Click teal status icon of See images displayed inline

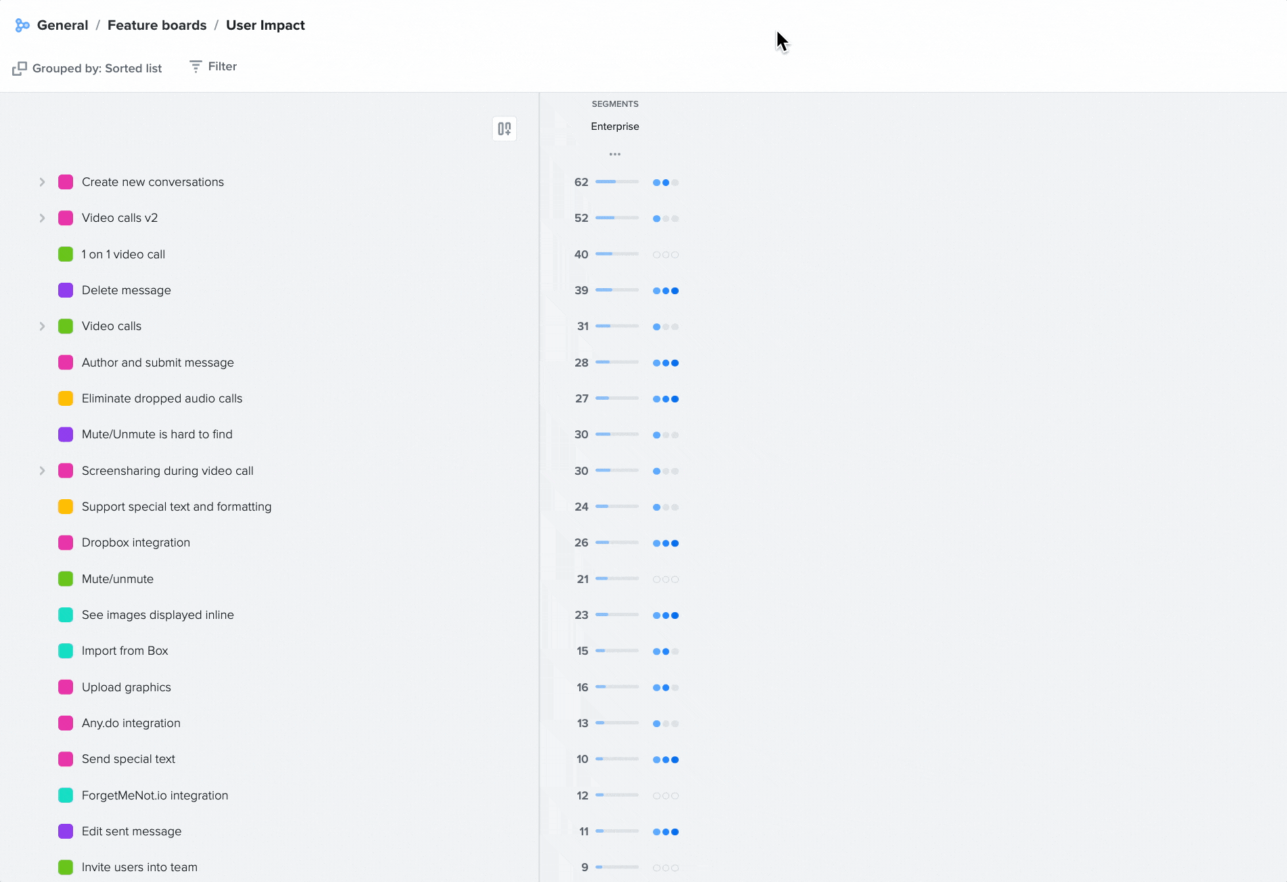tap(66, 615)
